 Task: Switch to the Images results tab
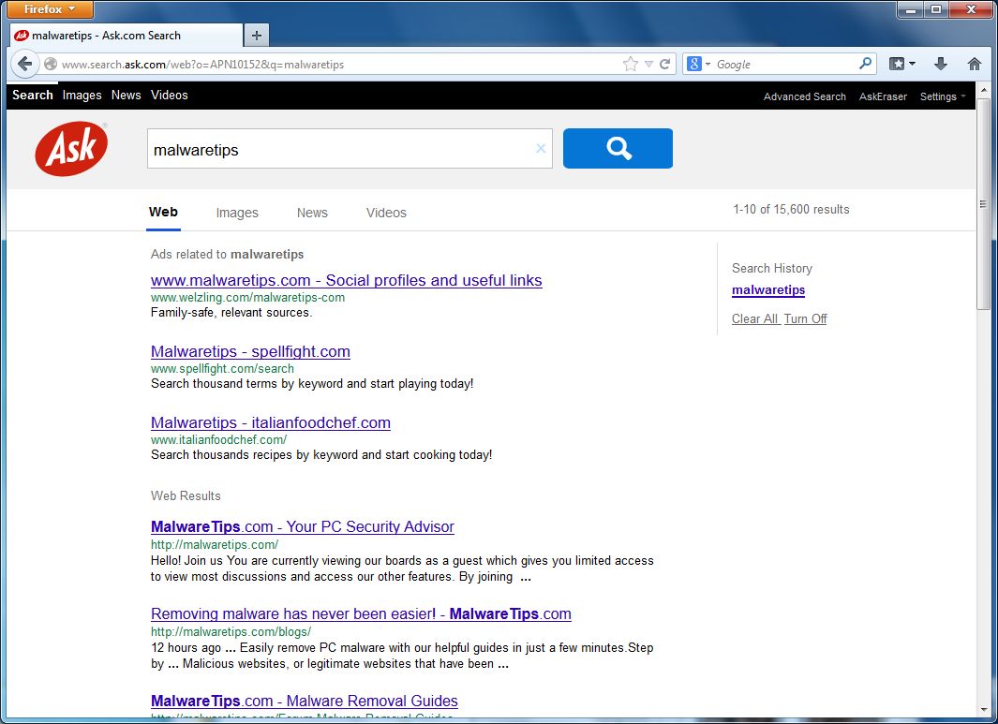click(x=237, y=214)
